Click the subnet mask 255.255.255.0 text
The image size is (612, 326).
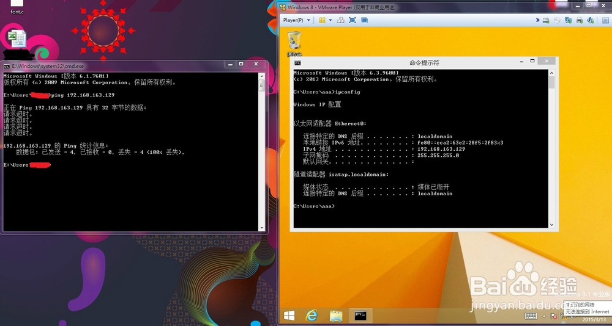coord(438,156)
